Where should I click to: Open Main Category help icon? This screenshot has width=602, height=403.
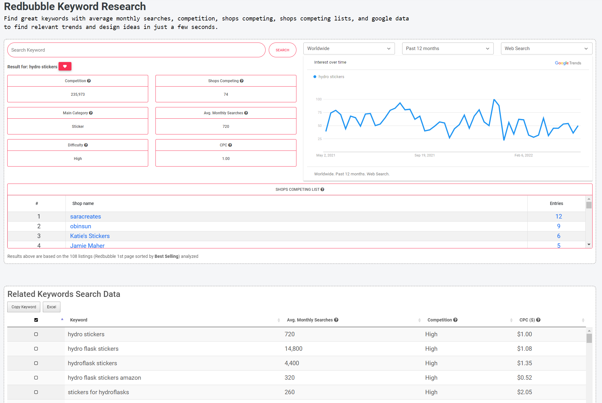coord(91,113)
